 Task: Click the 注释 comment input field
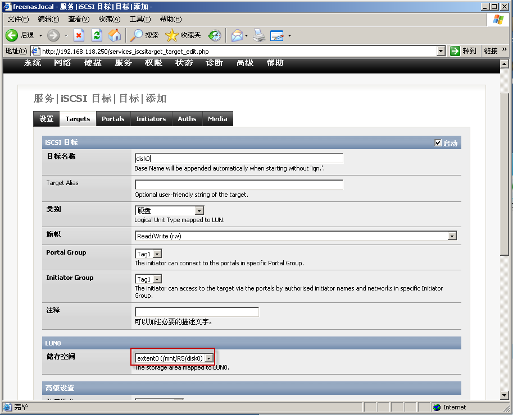[x=197, y=312]
